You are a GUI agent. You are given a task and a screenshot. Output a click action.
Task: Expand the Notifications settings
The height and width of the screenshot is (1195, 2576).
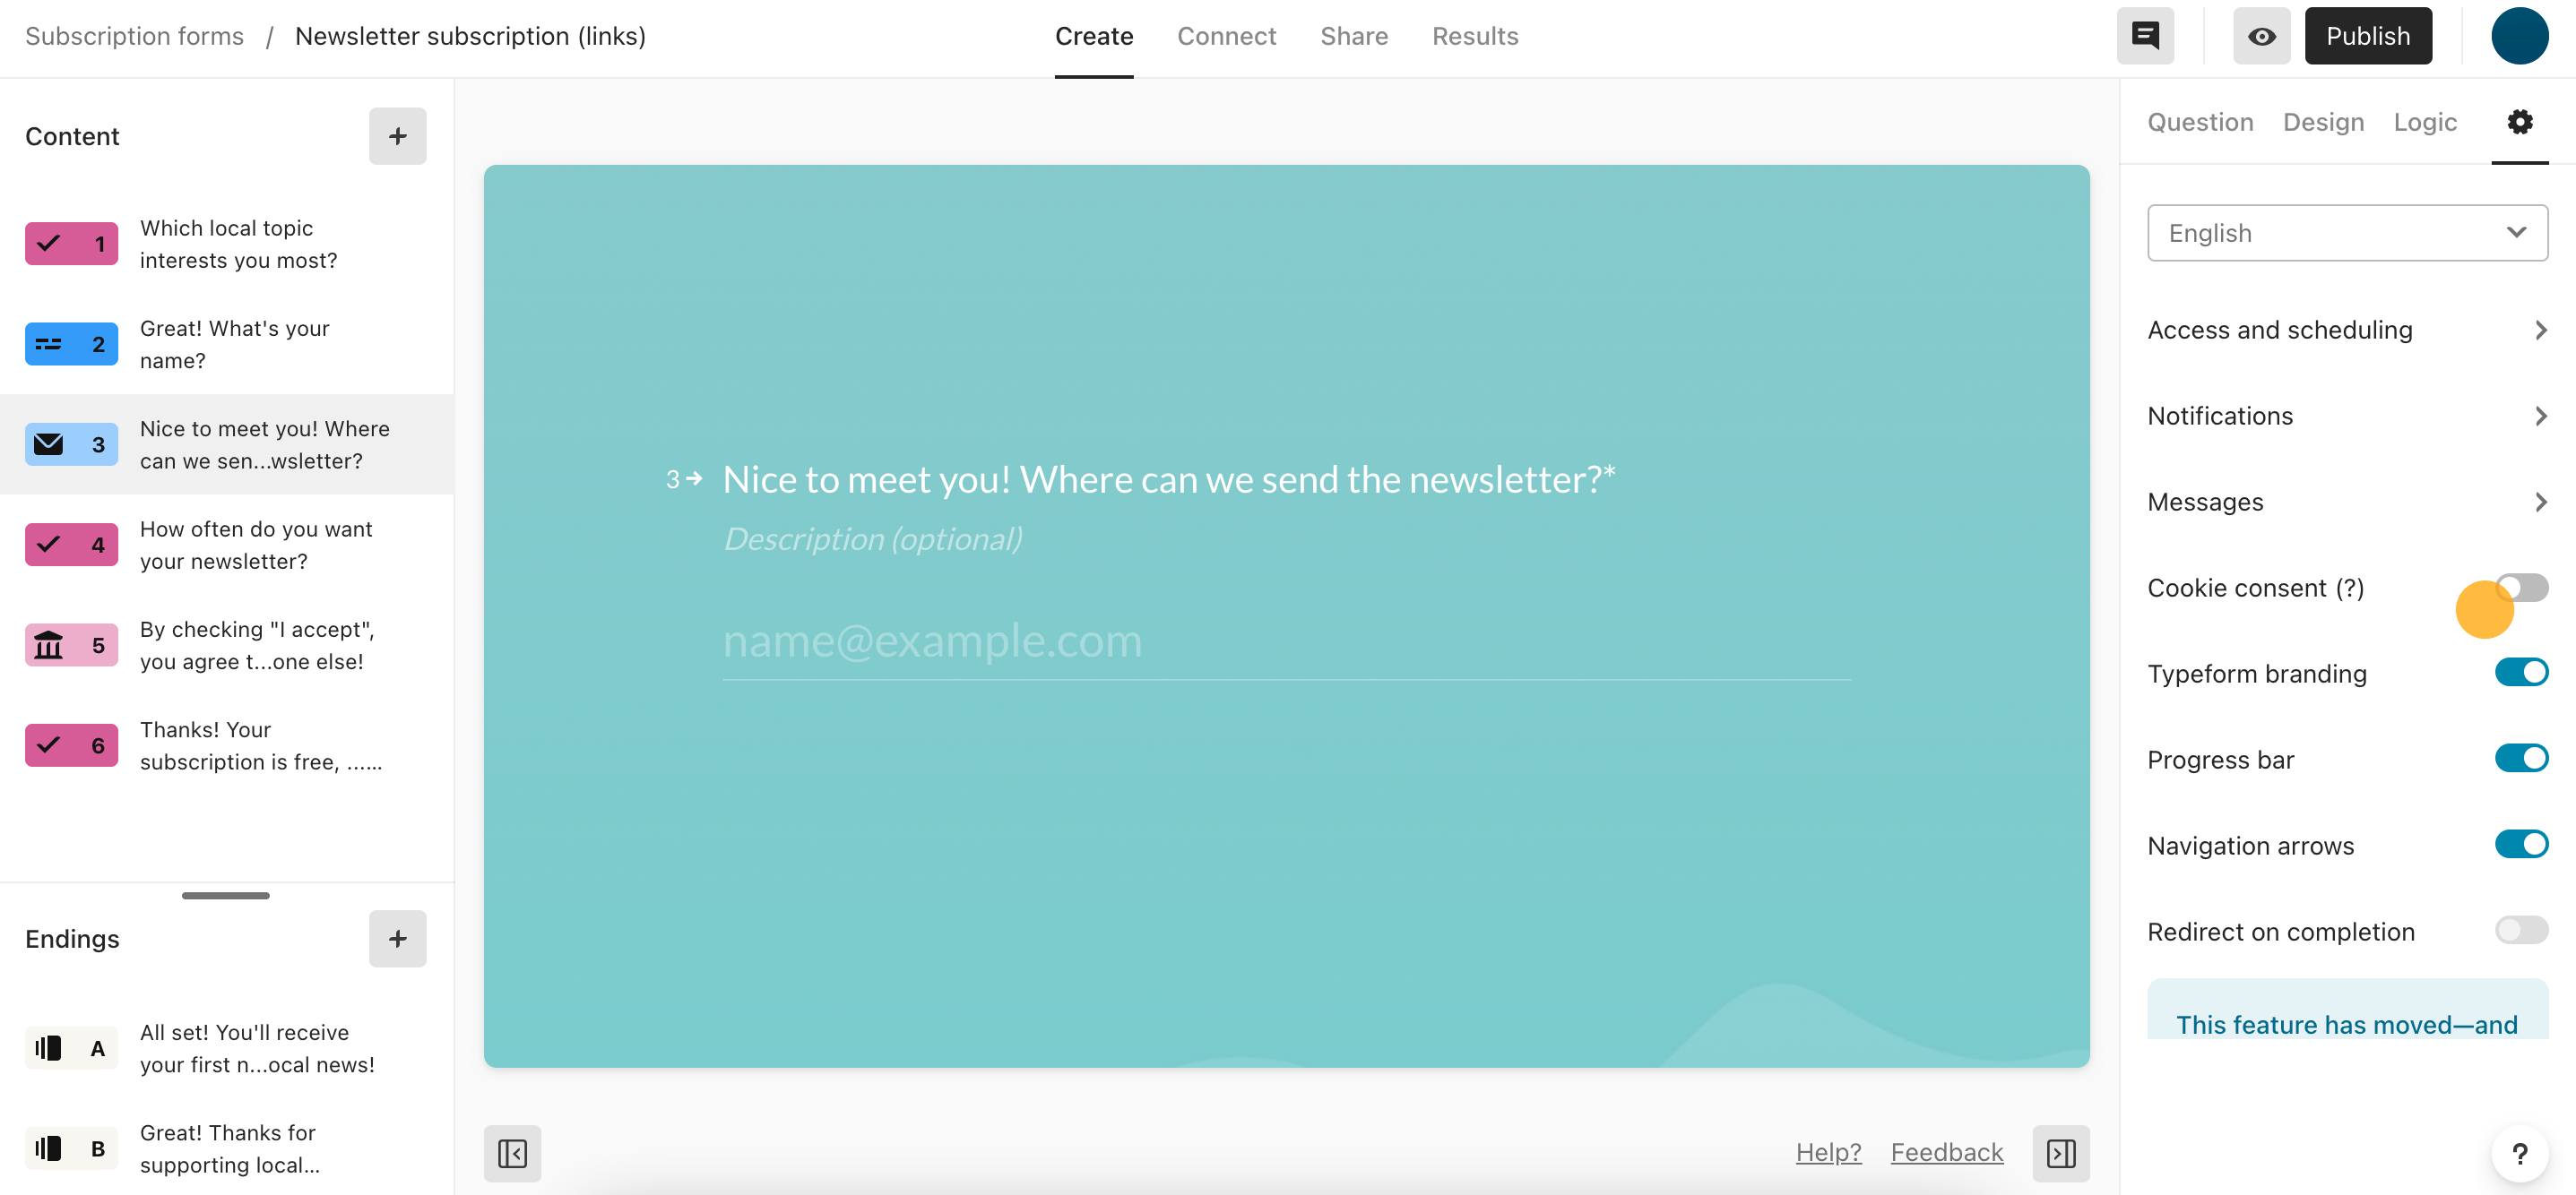coord(2347,416)
